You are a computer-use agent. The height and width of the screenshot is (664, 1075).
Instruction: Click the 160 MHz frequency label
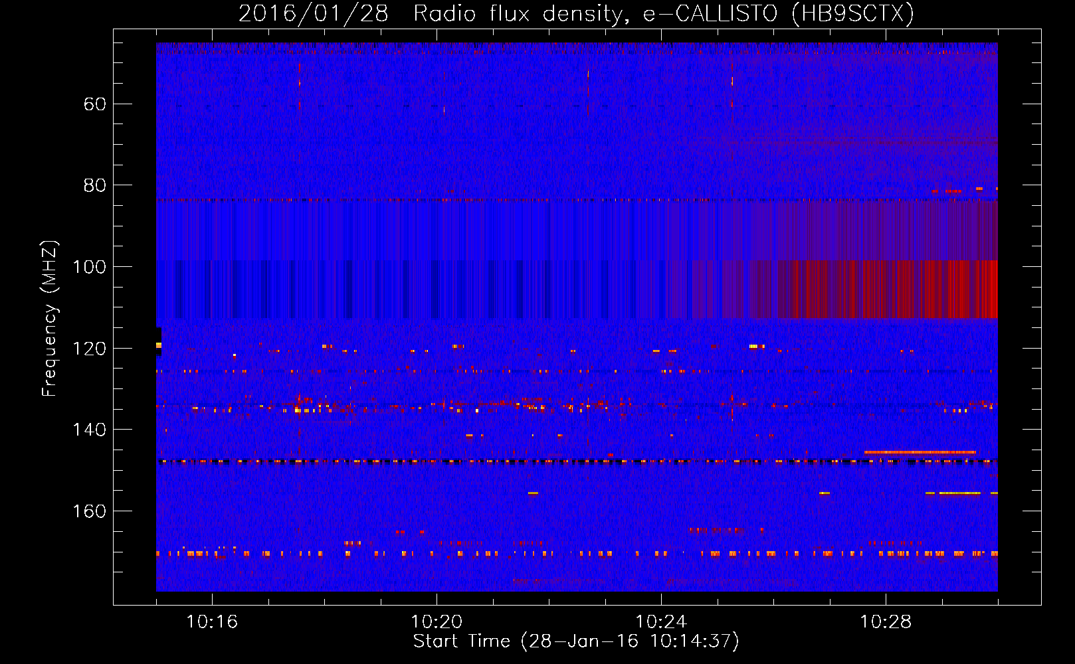point(89,511)
